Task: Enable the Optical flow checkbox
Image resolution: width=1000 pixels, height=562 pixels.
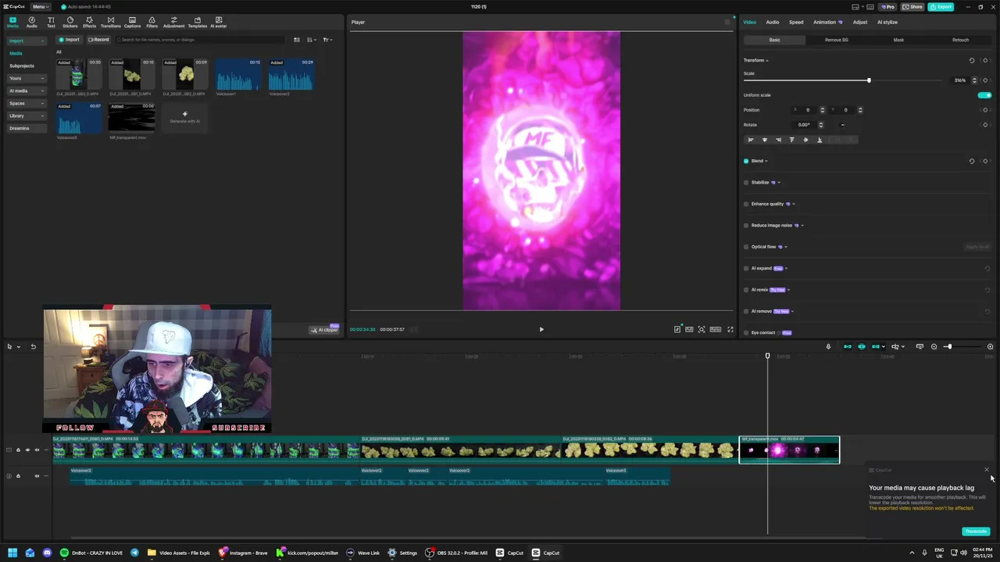Action: [746, 247]
